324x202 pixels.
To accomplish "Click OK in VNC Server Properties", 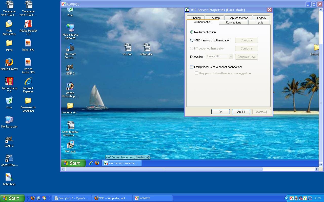I will [x=220, y=112].
